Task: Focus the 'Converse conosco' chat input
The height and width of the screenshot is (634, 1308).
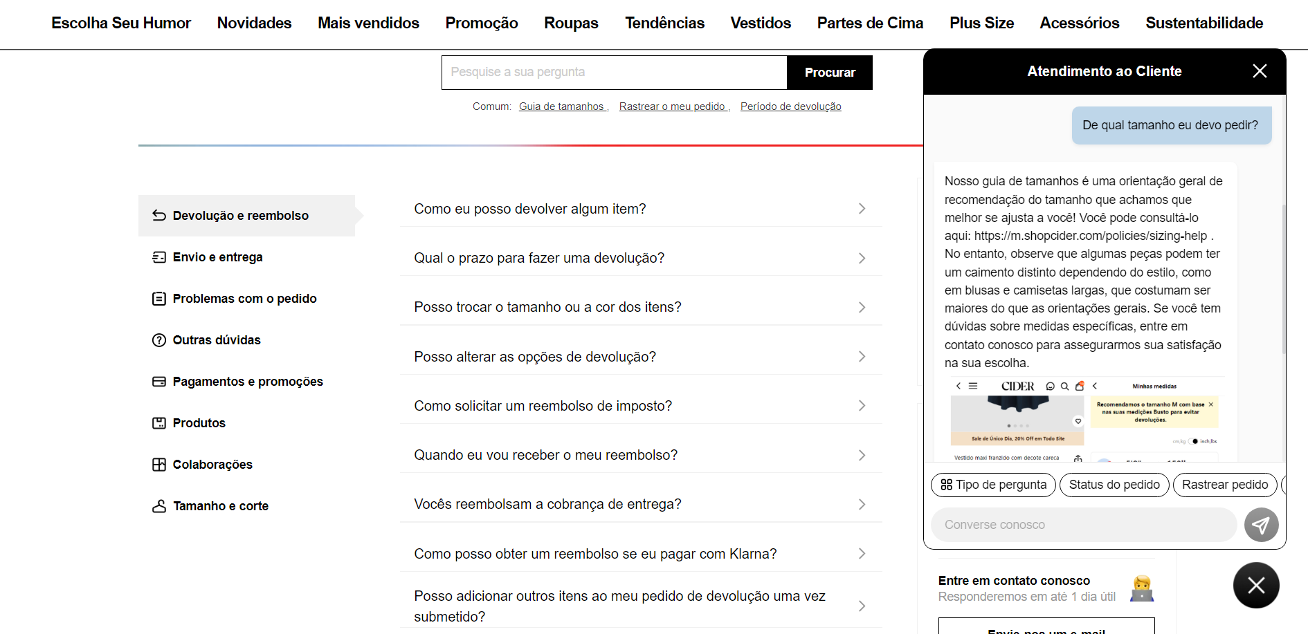Action: click(1083, 525)
